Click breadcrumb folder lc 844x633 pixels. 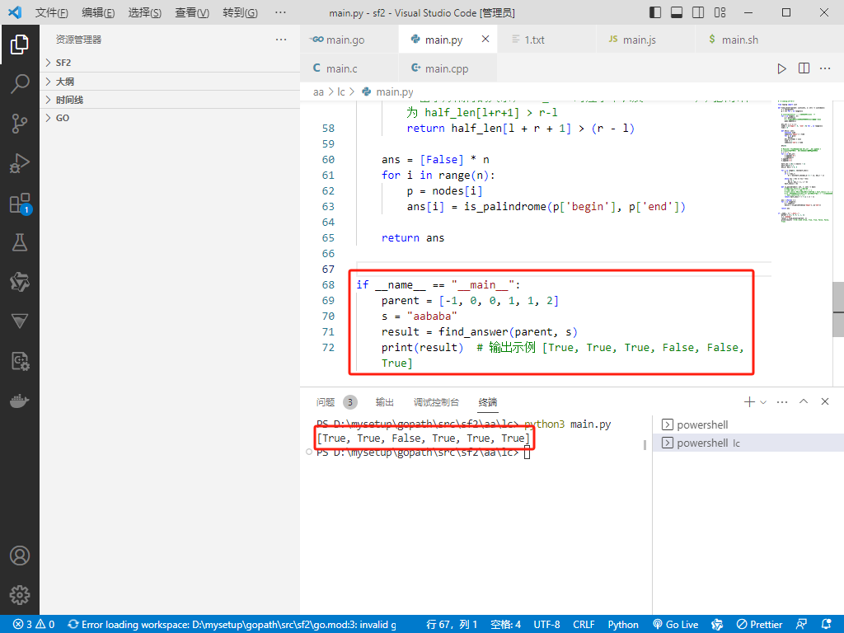pos(340,92)
